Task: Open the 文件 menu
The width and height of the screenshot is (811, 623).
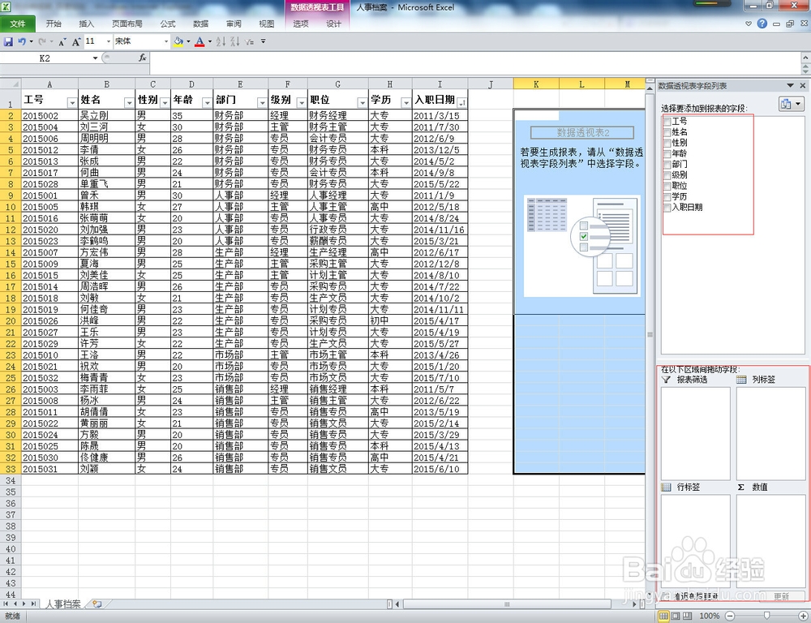Action: click(19, 24)
